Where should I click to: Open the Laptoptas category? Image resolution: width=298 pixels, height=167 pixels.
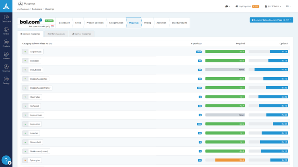pyautogui.click(x=35, y=124)
